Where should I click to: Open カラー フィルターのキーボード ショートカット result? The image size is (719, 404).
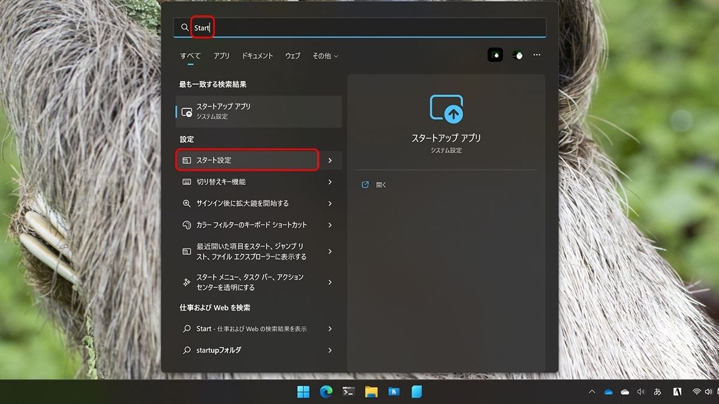click(x=247, y=225)
